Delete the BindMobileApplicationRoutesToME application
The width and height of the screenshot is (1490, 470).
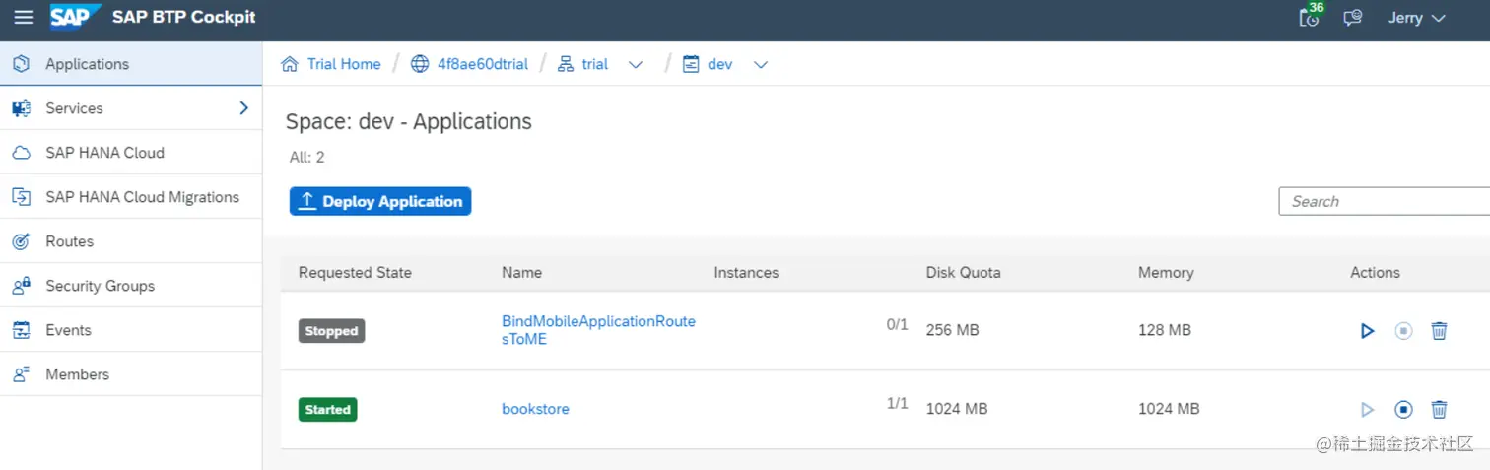tap(1439, 331)
